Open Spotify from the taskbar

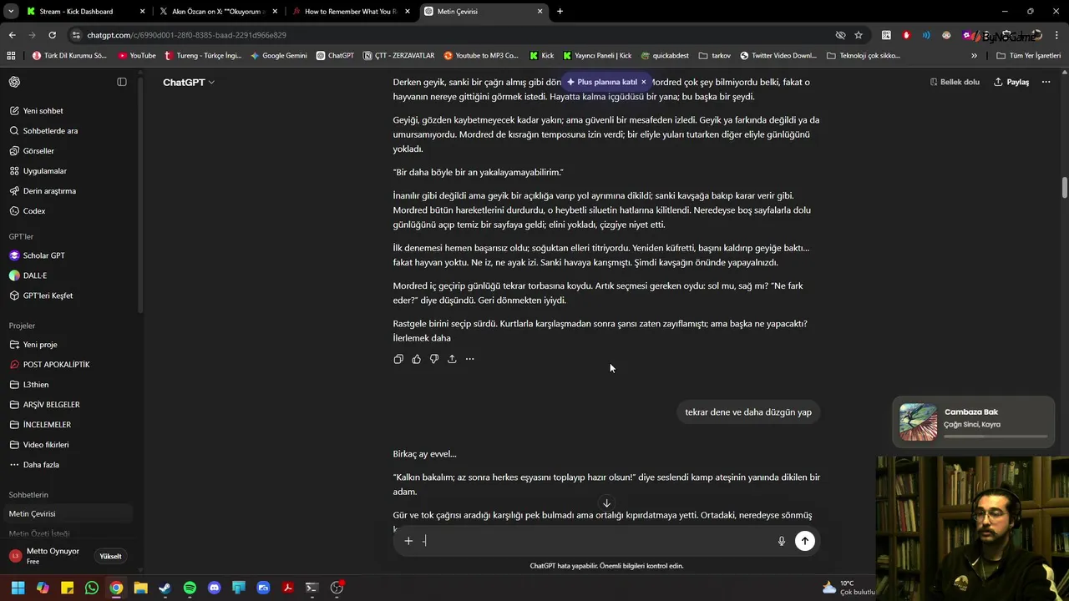tap(190, 588)
